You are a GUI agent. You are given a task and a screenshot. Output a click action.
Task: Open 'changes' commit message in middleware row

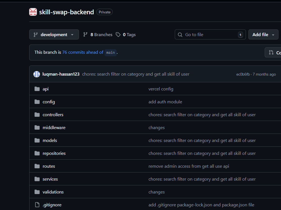point(157,127)
